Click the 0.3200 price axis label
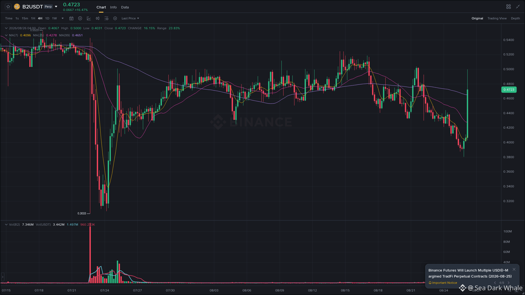The width and height of the screenshot is (525, 295). pyautogui.click(x=509, y=201)
